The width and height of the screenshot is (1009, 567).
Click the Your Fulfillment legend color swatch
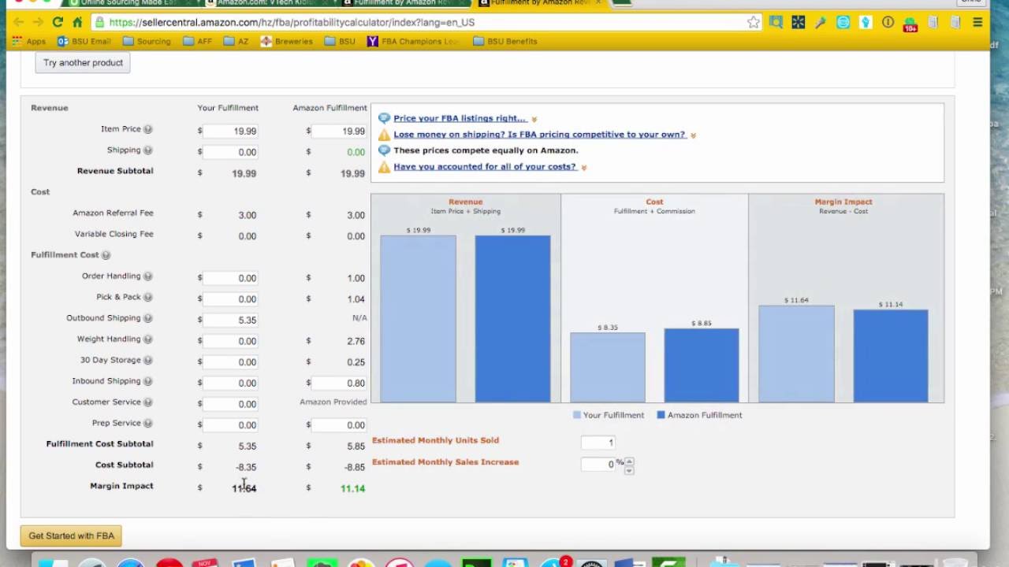[x=577, y=415]
